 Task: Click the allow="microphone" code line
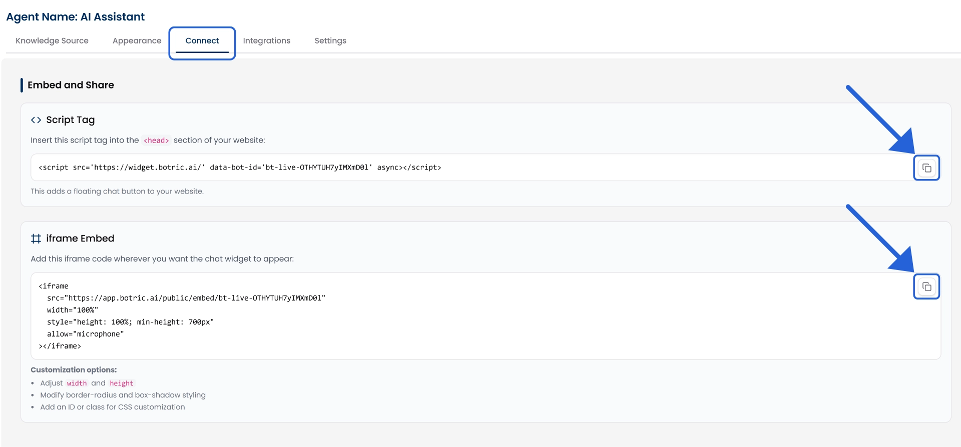click(x=86, y=334)
